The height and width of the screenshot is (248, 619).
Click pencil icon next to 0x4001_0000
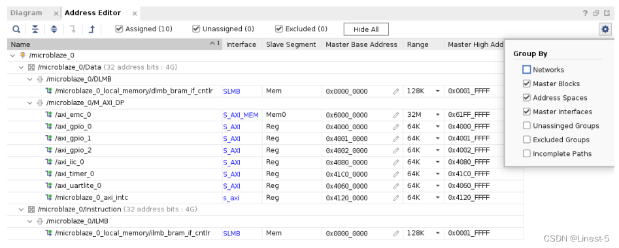395,139
